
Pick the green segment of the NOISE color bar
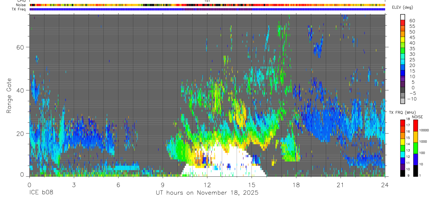coord(416,148)
